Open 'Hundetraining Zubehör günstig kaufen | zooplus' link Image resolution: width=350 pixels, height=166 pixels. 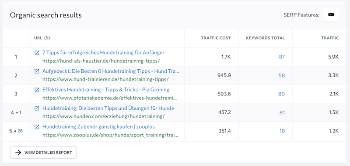point(98,127)
